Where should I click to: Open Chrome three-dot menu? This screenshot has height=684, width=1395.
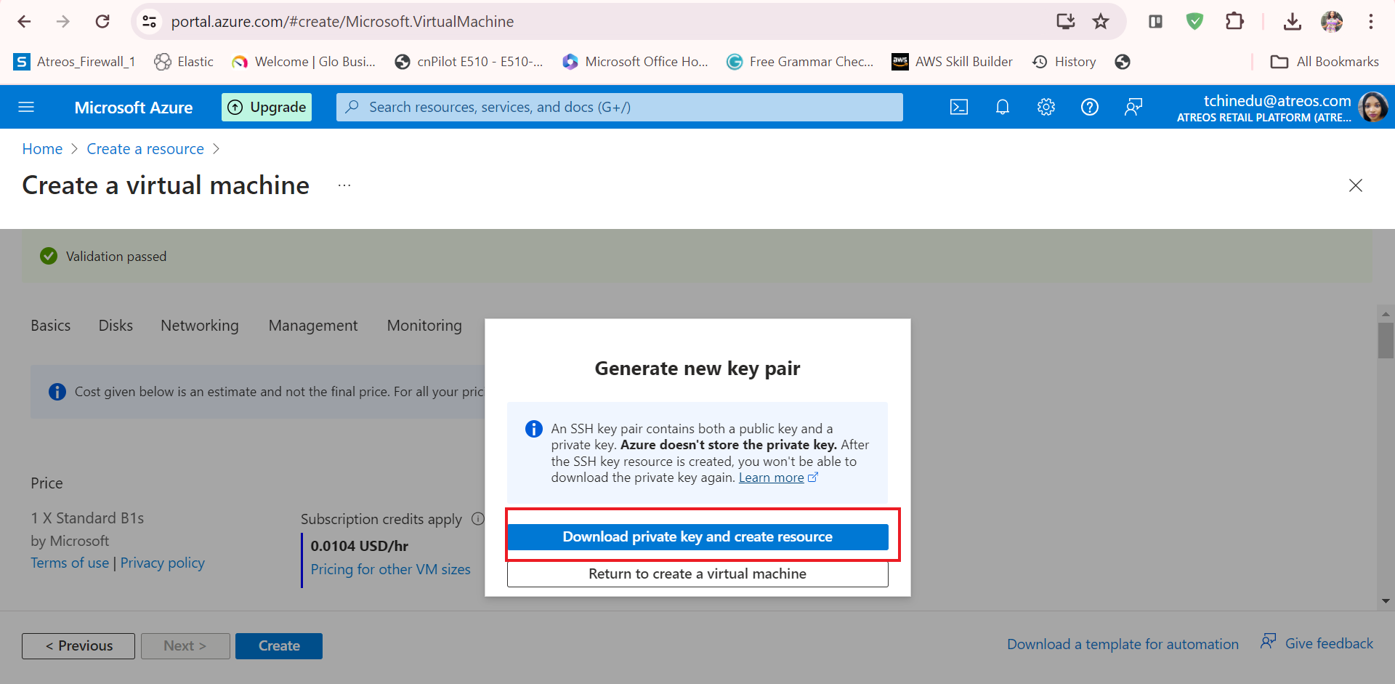[x=1371, y=22]
